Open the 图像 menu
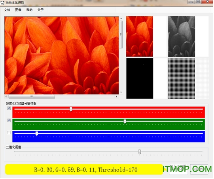 click(18, 10)
